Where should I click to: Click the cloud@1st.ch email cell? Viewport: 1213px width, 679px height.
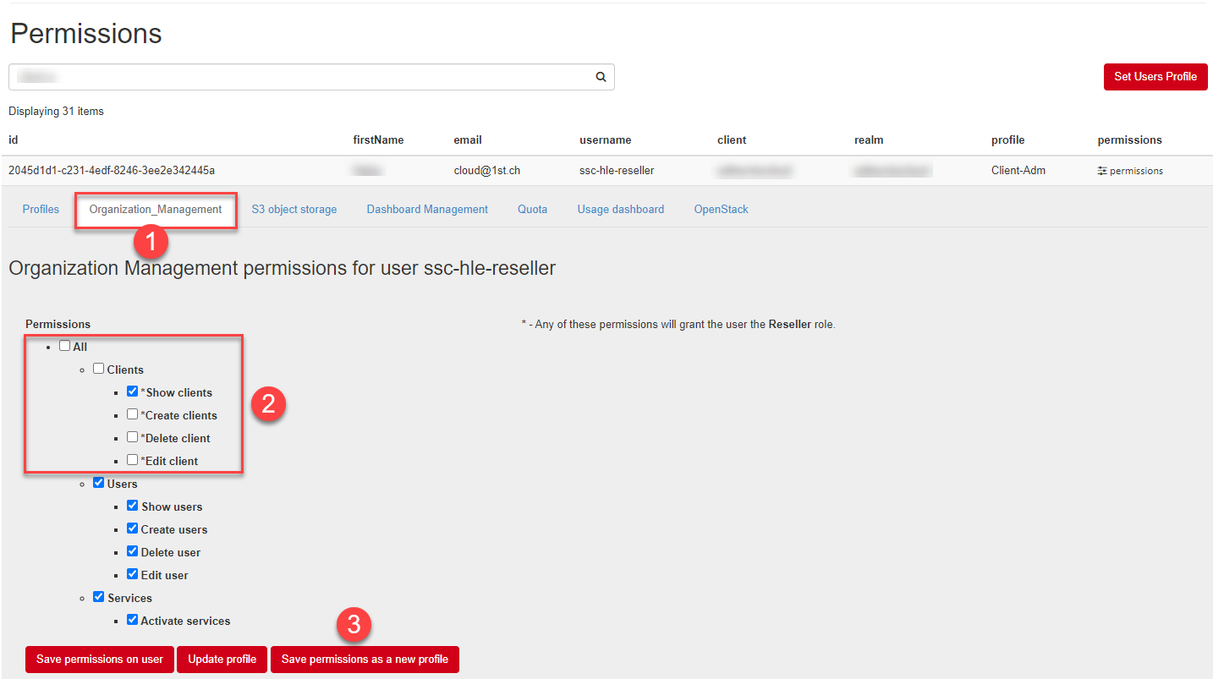tap(487, 171)
